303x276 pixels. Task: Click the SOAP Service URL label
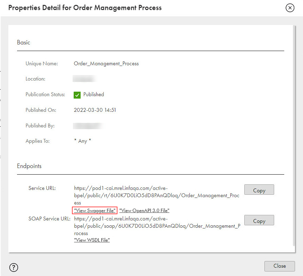(x=49, y=219)
